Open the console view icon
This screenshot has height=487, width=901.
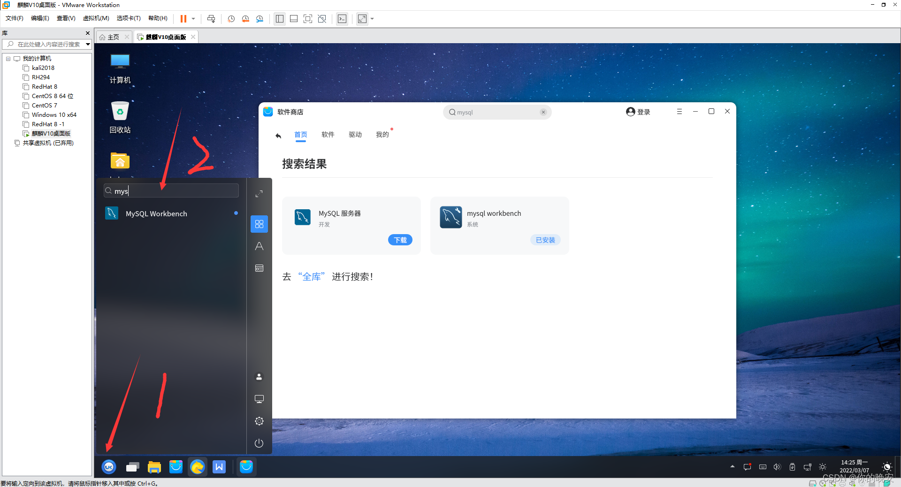343,19
